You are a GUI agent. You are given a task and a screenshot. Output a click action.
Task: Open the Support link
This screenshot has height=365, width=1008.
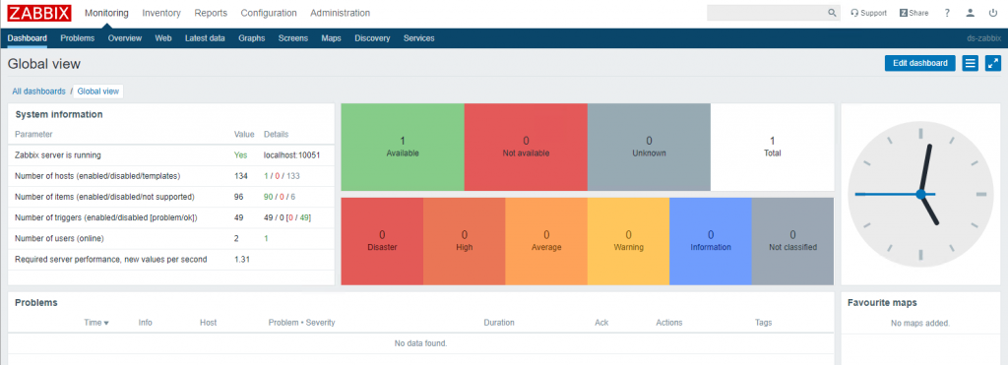coord(868,13)
